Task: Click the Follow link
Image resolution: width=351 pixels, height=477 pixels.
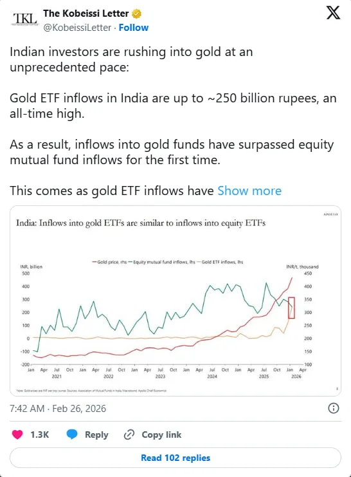Action: (x=134, y=28)
